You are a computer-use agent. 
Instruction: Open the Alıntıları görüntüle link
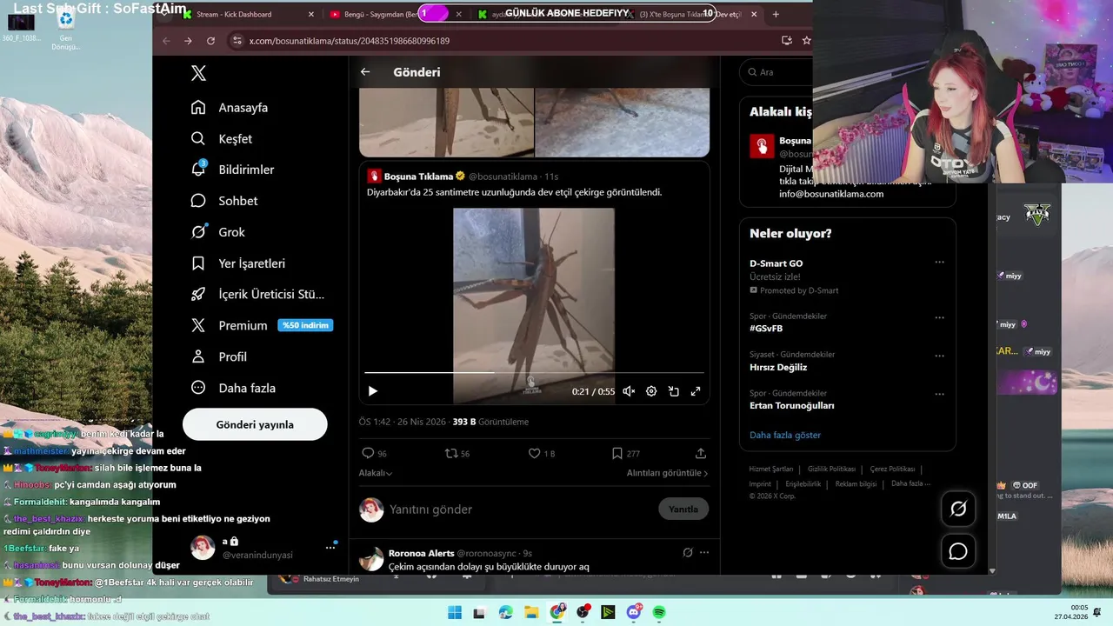(x=667, y=473)
